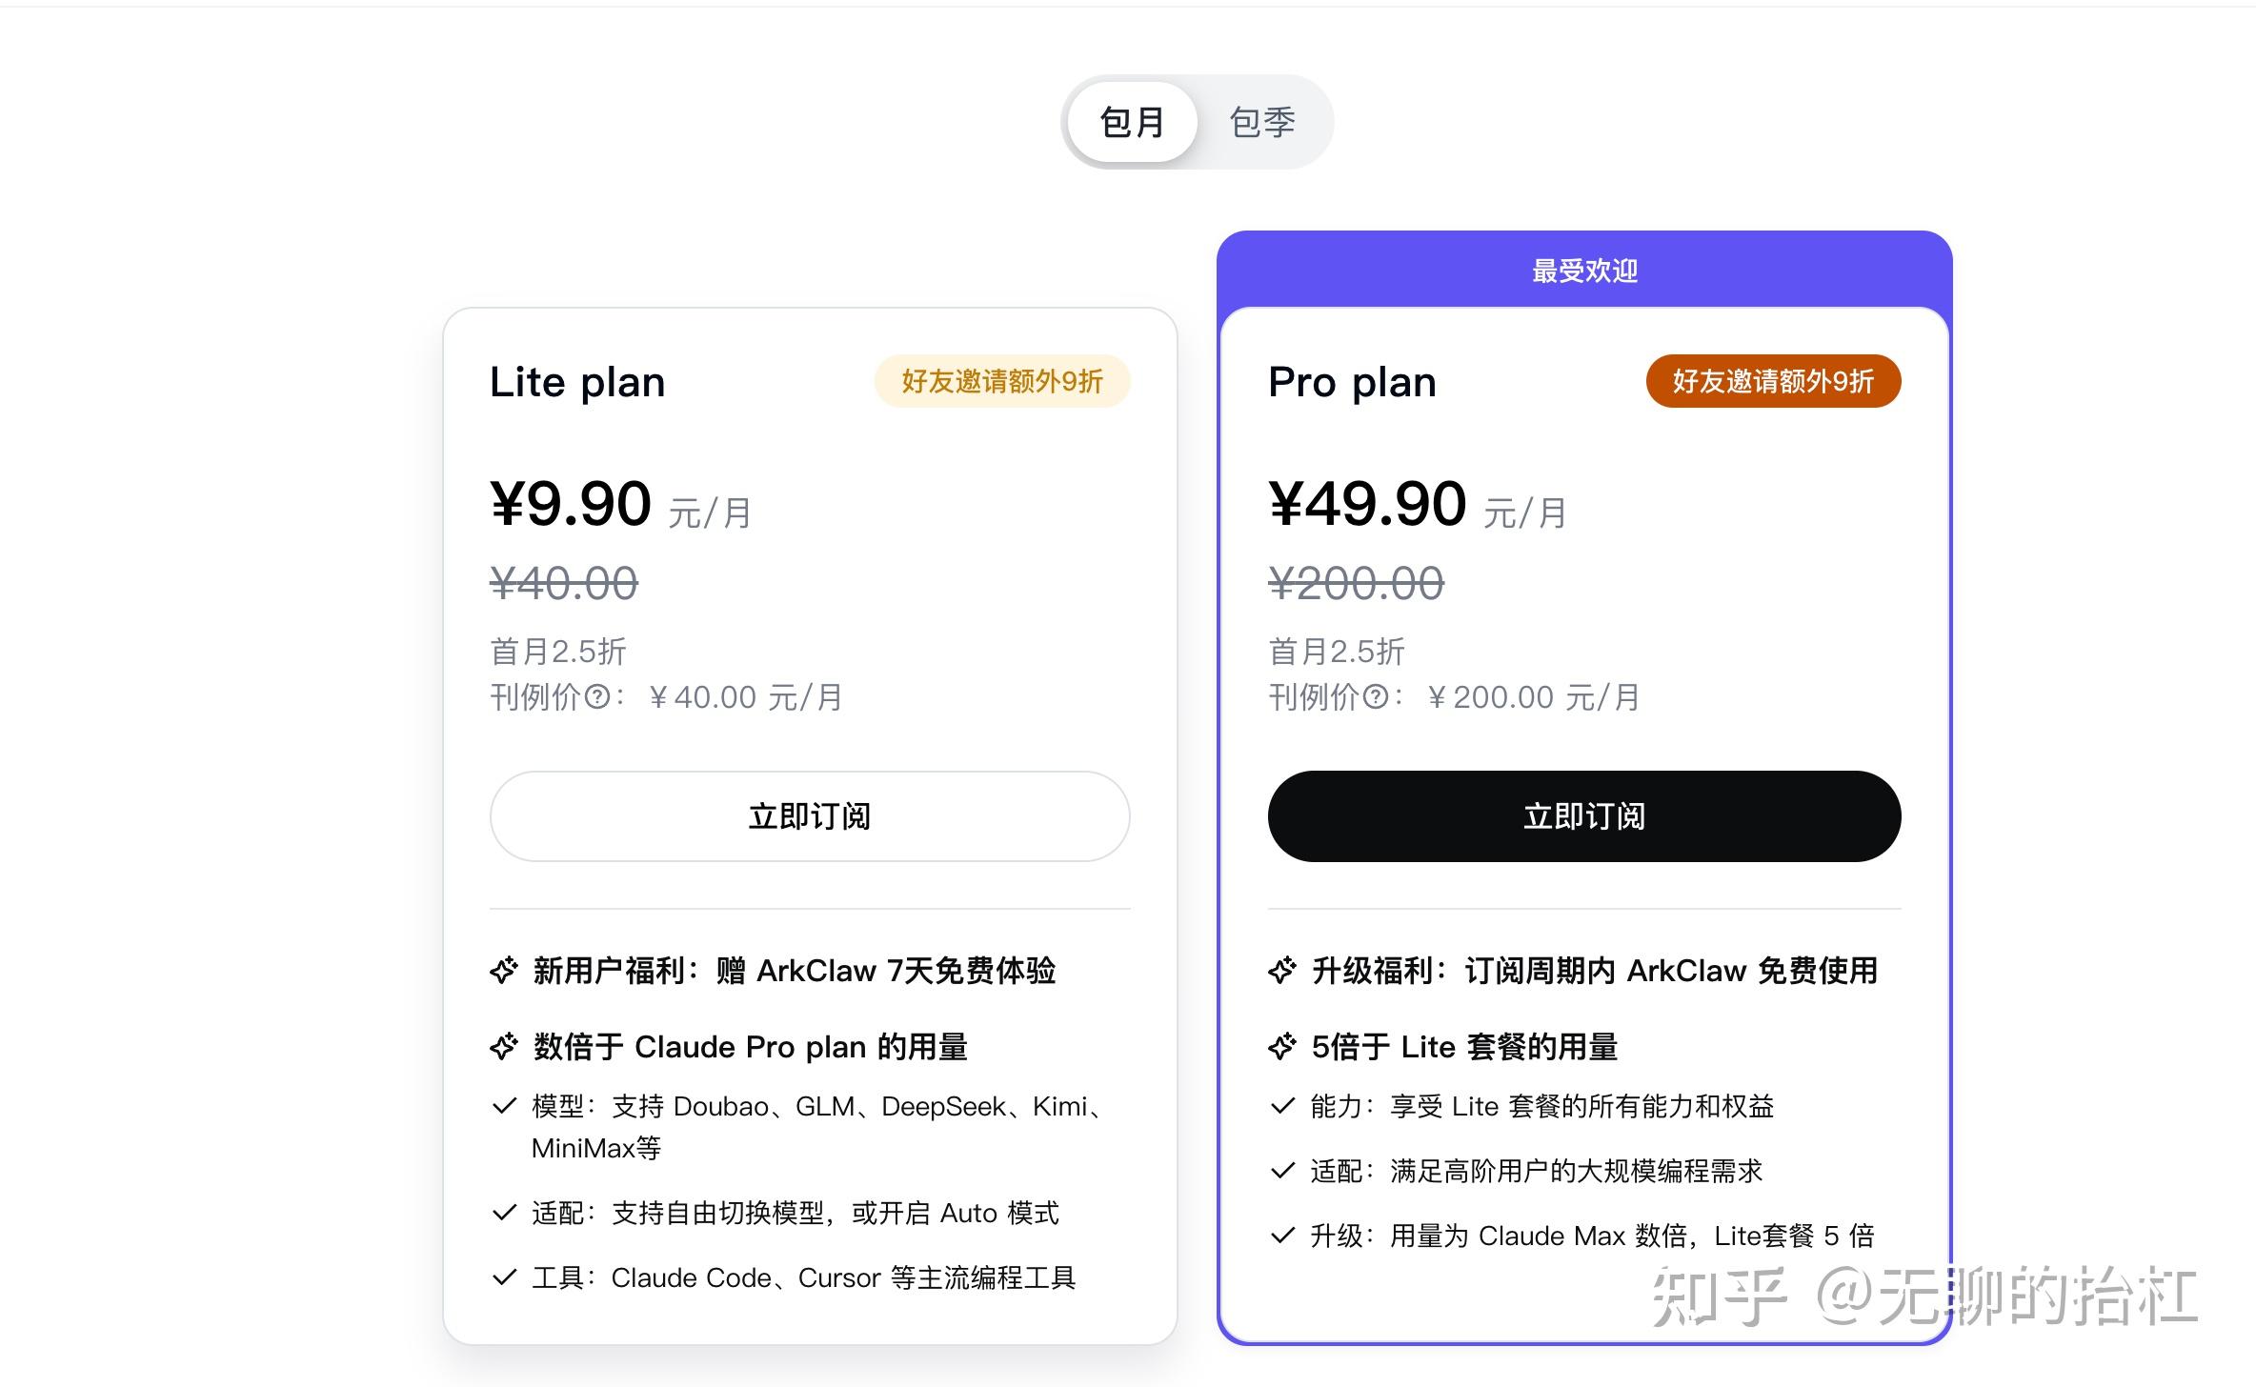Click ￥40.00 元/月 list price text
This screenshot has height=1387, width=2256.
744,697
